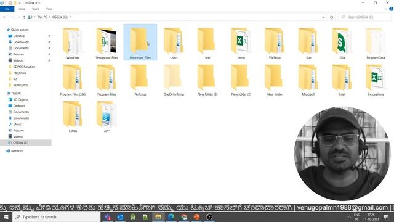
Task: Show hidden icons in system tray
Action: pos(349,216)
